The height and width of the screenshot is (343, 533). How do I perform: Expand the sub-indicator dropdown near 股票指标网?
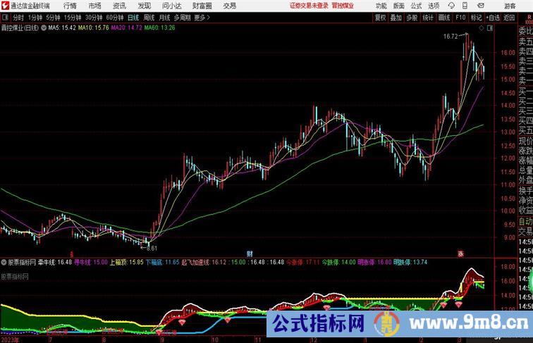point(4,262)
